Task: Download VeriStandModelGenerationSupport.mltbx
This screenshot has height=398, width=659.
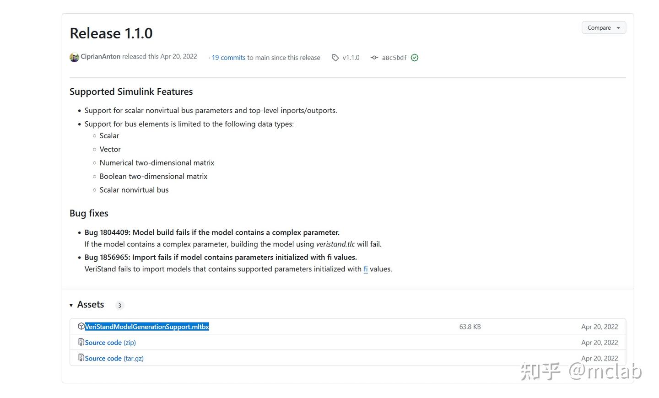Action: coord(147,327)
